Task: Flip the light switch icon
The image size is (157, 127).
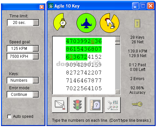Action: click(x=137, y=23)
